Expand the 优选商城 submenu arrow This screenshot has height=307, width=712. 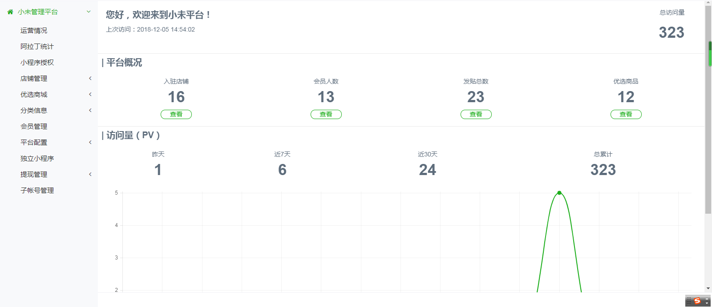[90, 95]
